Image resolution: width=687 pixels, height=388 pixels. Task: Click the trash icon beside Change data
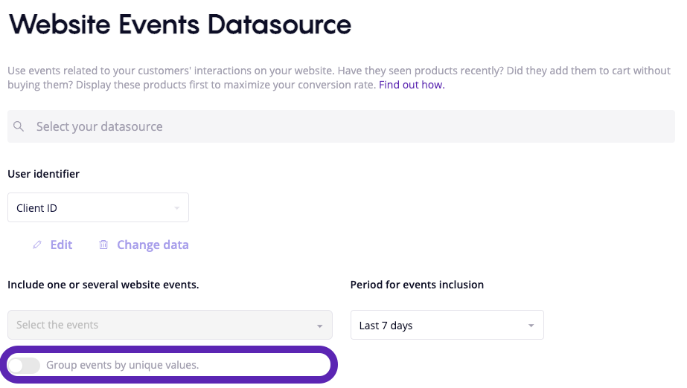[103, 245]
